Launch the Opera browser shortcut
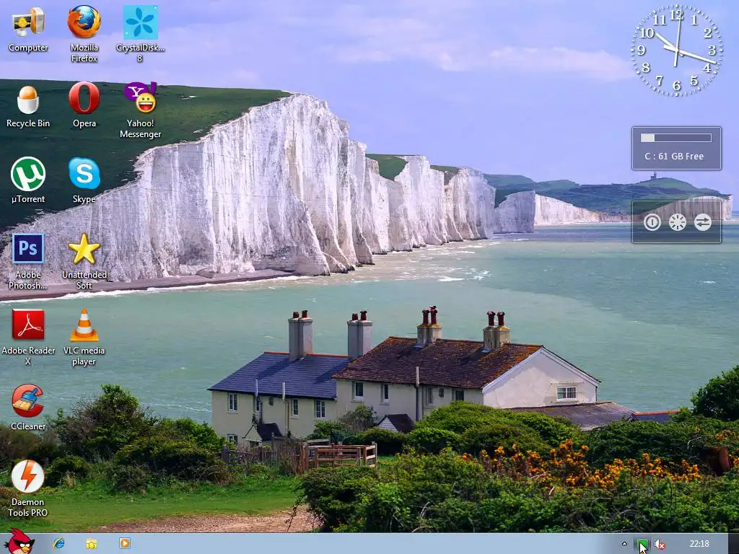 click(84, 105)
